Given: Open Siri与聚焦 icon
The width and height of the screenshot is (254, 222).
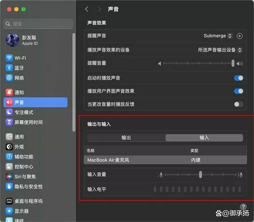Looking at the screenshot, I should click(9, 177).
